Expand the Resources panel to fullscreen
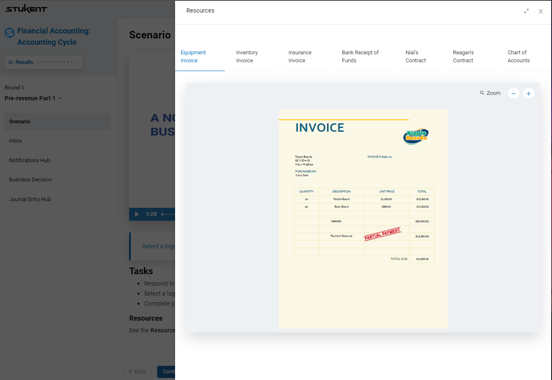 pos(527,11)
